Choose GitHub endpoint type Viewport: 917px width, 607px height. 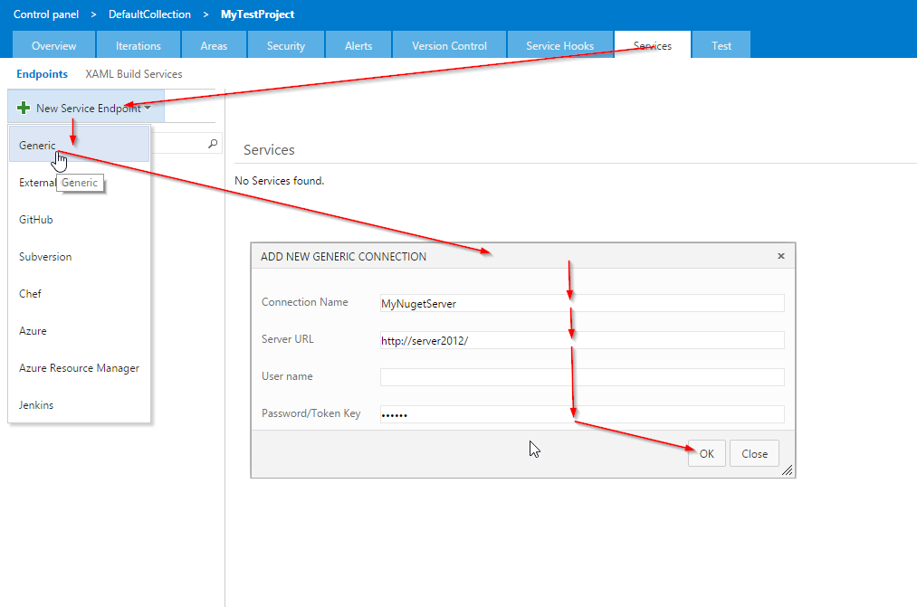tap(36, 220)
